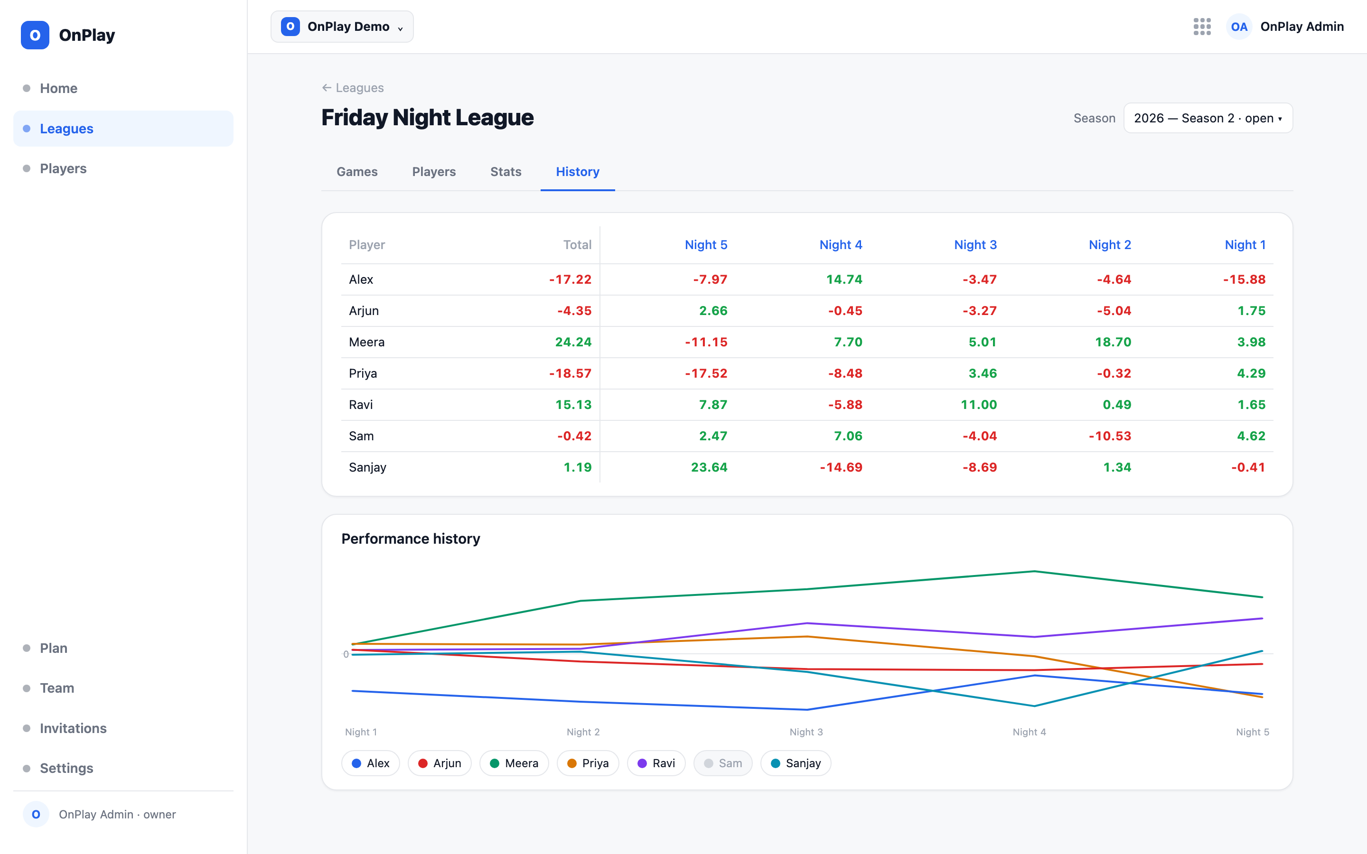Click Meera's total 24.24
1367x854 pixels.
(573, 342)
